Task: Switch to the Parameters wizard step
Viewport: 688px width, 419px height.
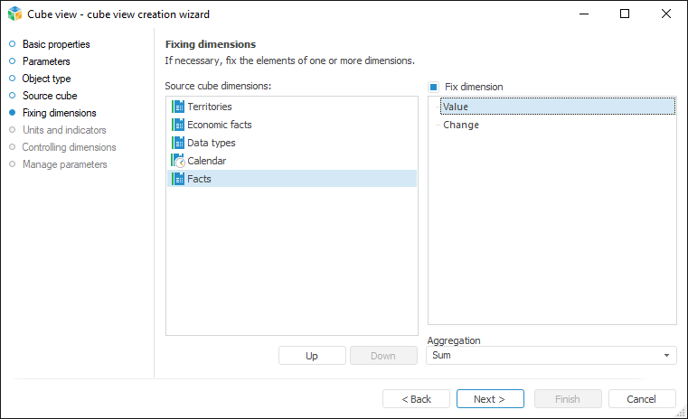Action: [x=46, y=61]
